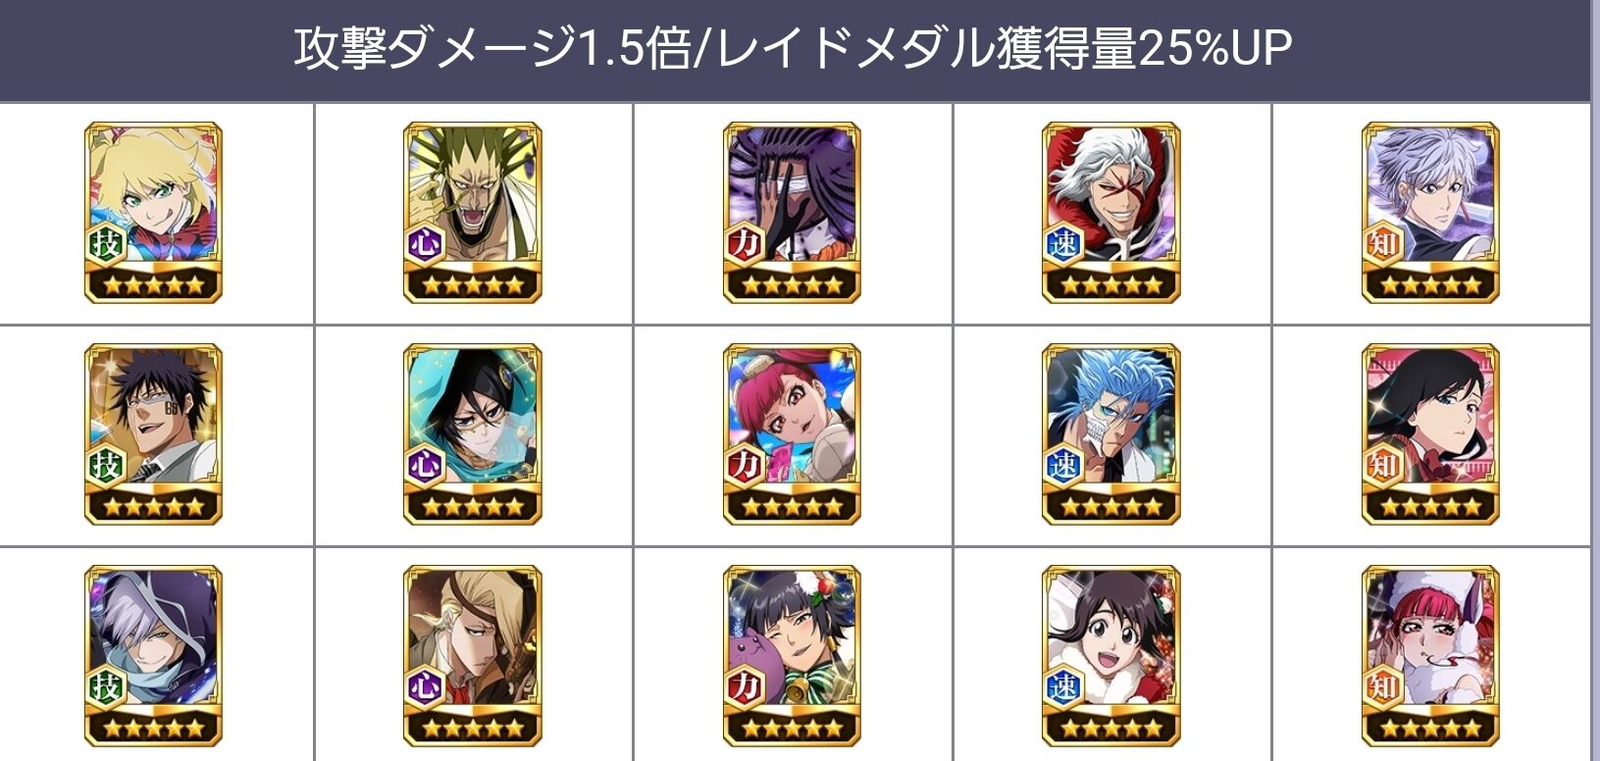1600x761 pixels.
Task: Open the 技 character wearing glasses and a tie
Action: tap(153, 434)
